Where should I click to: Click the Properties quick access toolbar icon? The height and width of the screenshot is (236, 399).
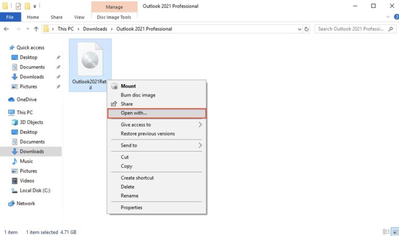(18, 6)
